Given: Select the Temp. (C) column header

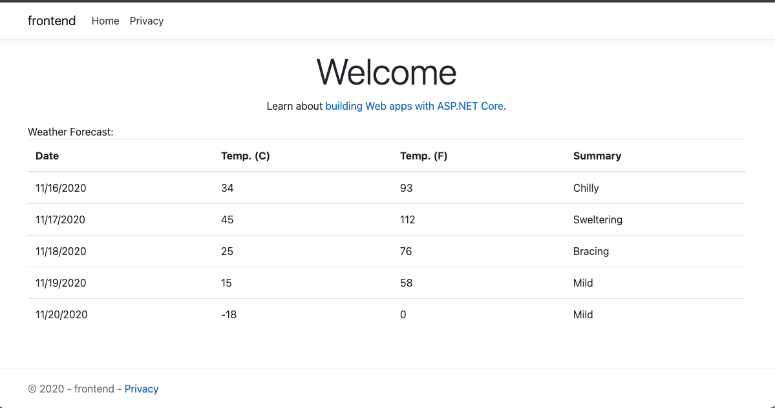Looking at the screenshot, I should click(x=246, y=156).
